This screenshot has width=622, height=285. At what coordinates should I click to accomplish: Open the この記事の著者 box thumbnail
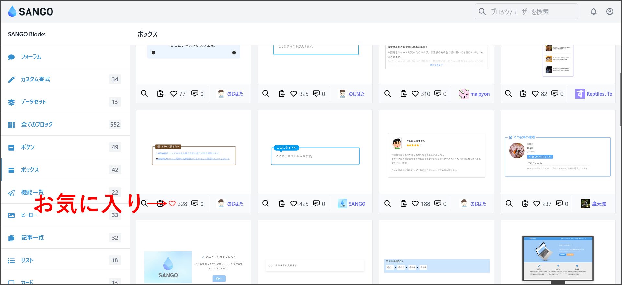[558, 156]
